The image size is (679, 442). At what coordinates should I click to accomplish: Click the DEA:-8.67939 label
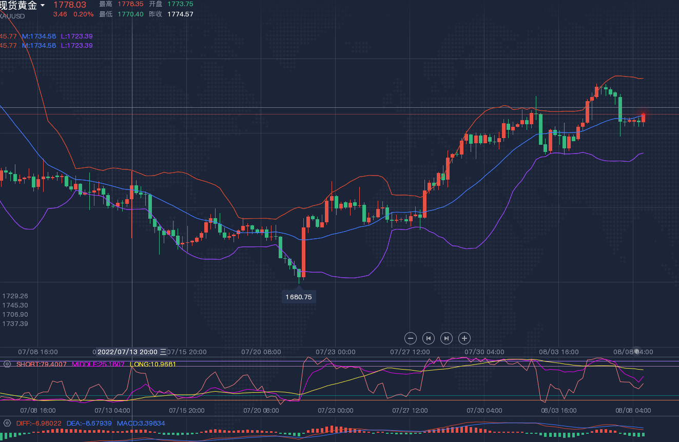(x=89, y=423)
